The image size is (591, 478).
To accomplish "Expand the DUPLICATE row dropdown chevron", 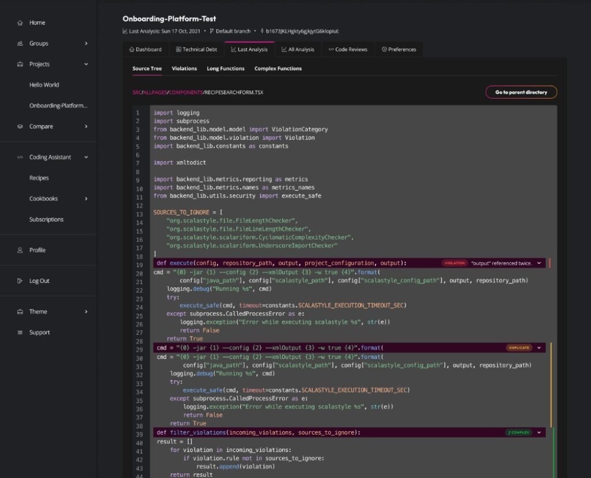I will tap(539, 348).
